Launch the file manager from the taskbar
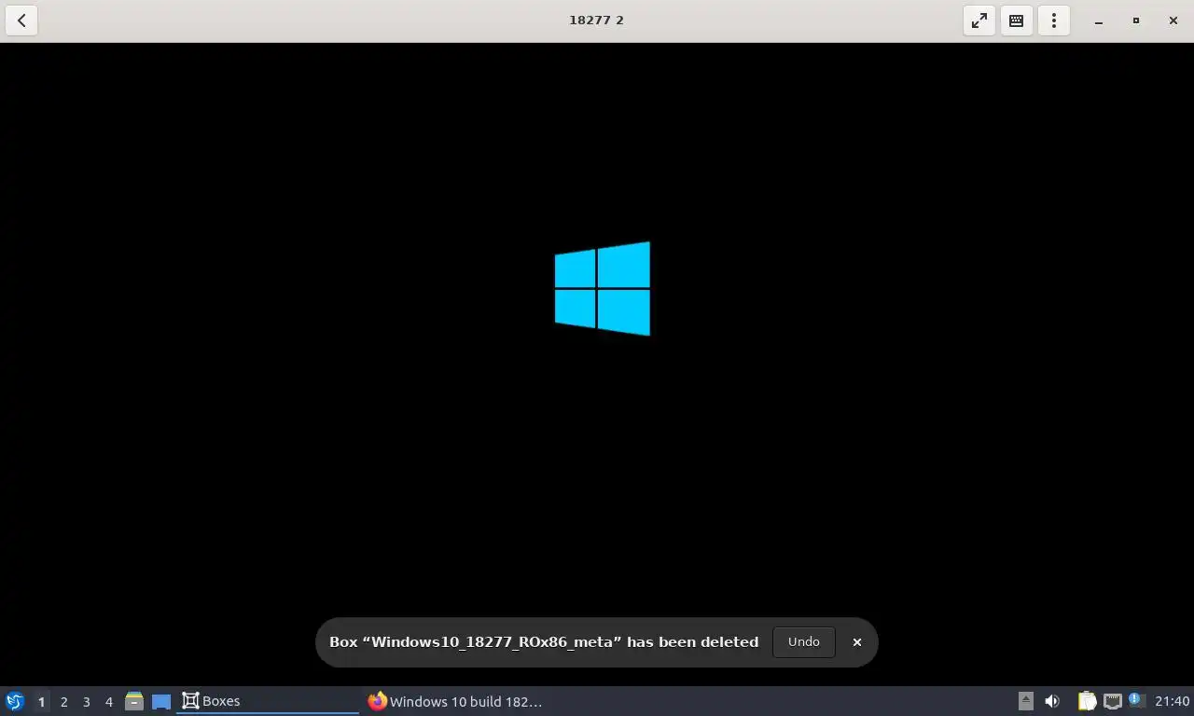Viewport: 1194px width, 716px height. tap(134, 701)
